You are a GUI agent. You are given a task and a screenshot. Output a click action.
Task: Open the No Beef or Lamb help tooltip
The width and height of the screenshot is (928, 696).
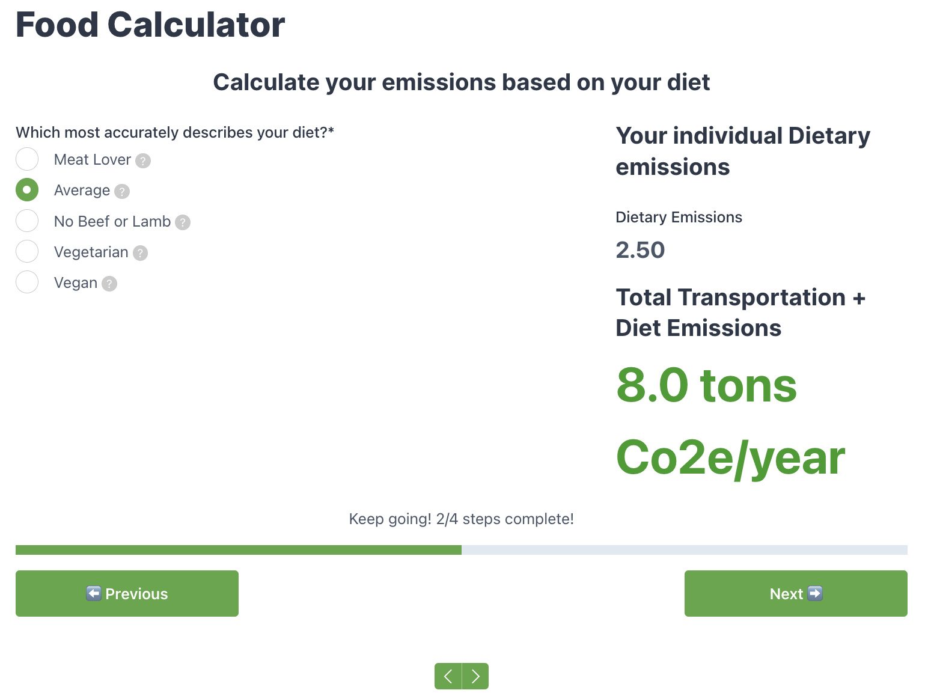coord(183,222)
